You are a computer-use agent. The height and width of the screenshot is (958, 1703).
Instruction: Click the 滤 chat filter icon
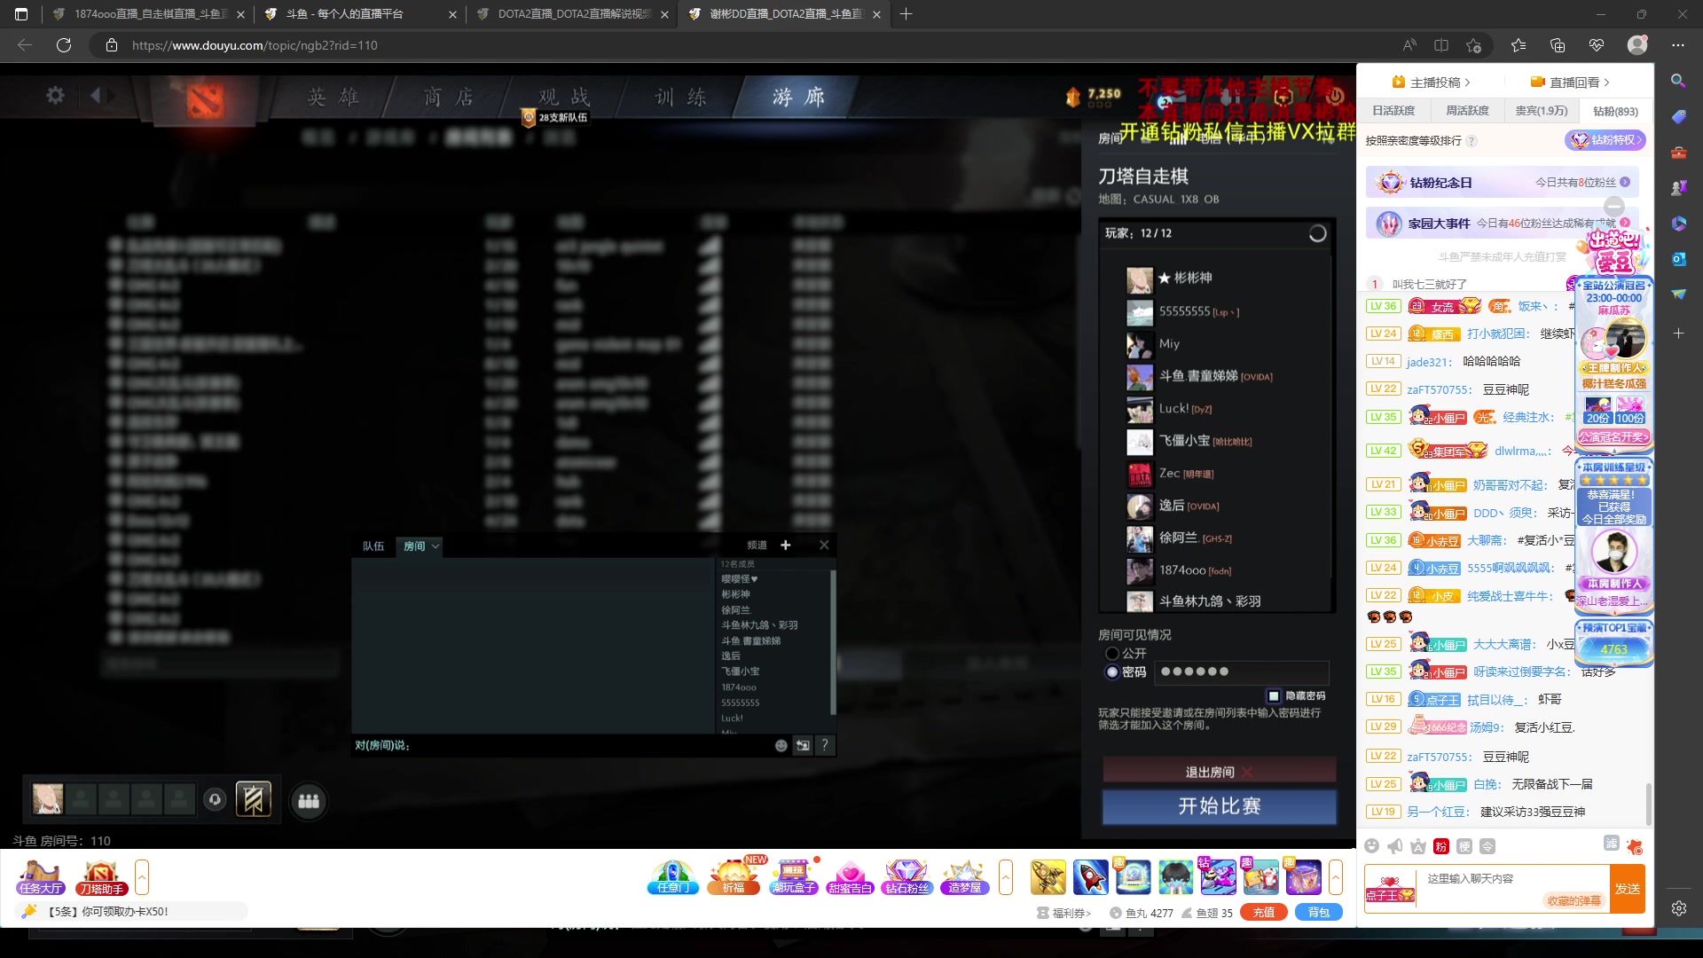tap(1612, 843)
